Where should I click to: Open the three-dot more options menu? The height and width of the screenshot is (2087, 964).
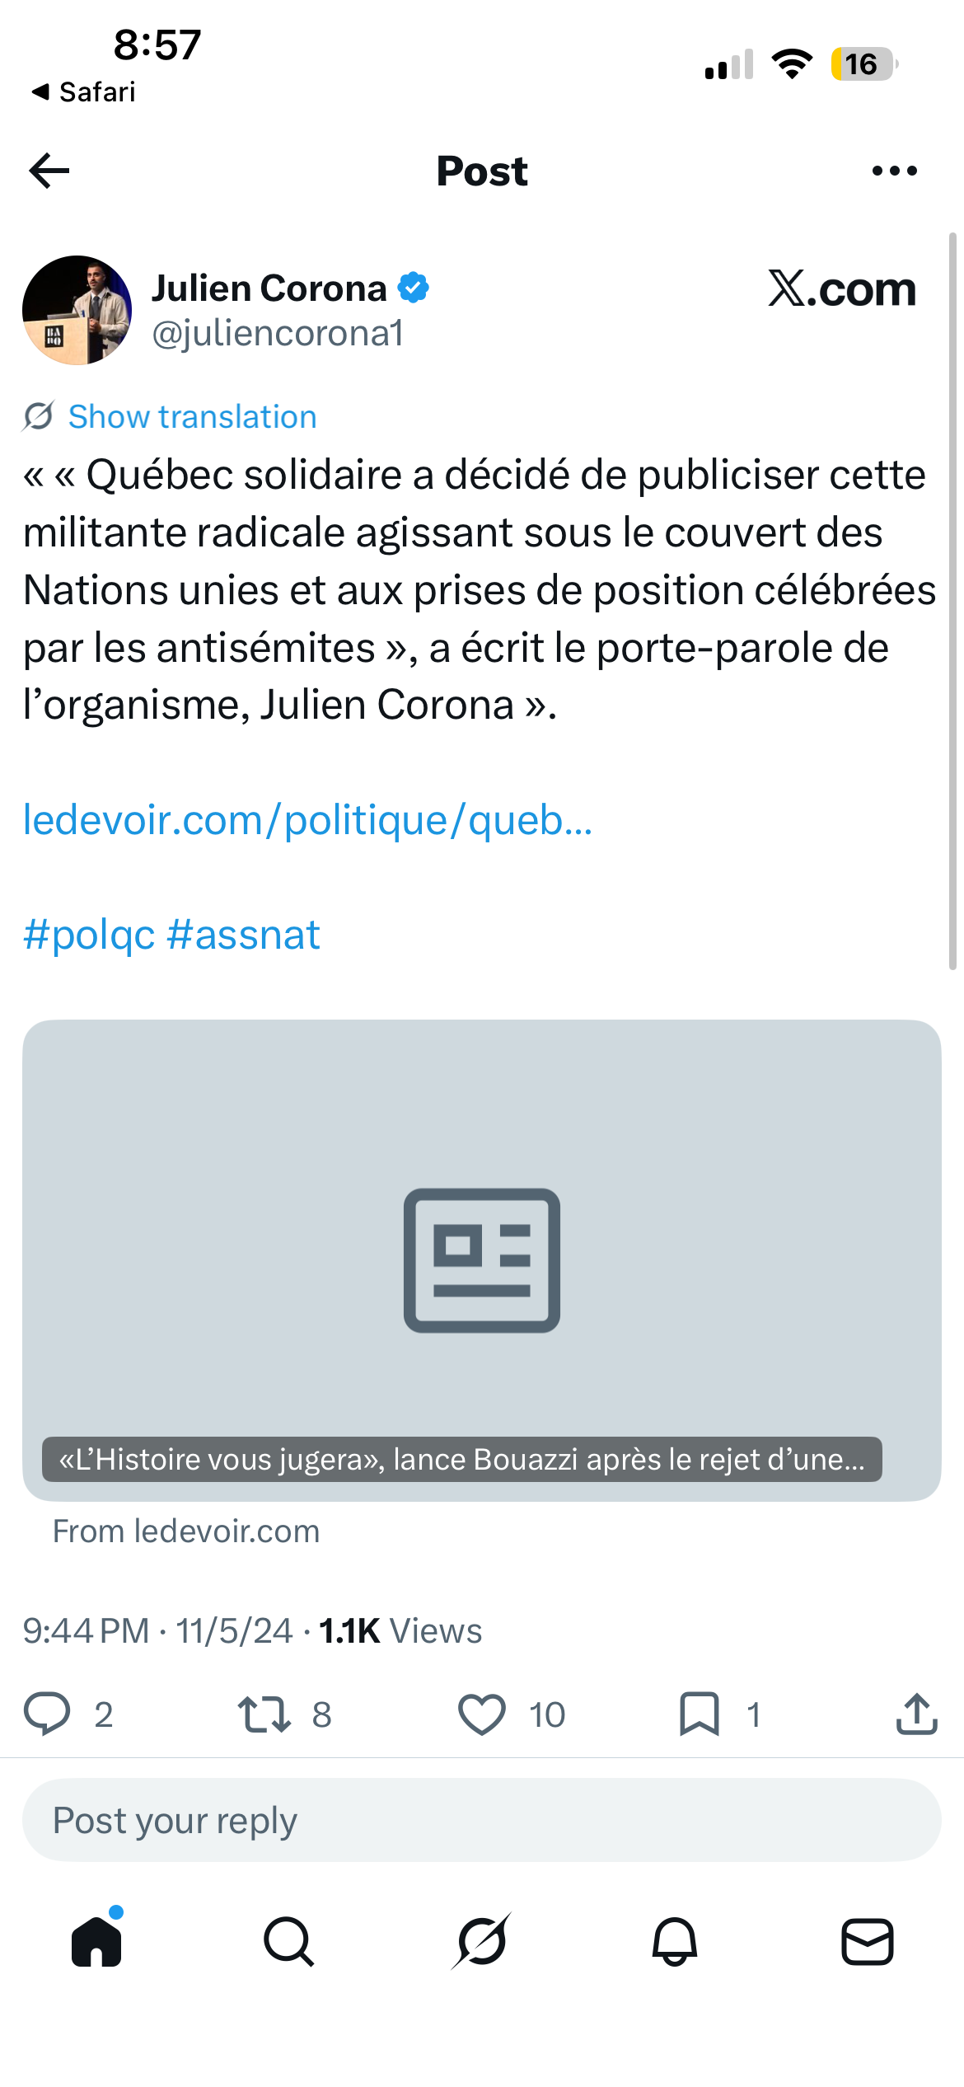pos(894,171)
